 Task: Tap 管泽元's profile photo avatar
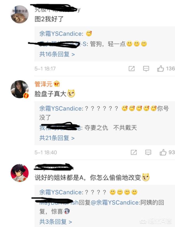click(x=20, y=89)
